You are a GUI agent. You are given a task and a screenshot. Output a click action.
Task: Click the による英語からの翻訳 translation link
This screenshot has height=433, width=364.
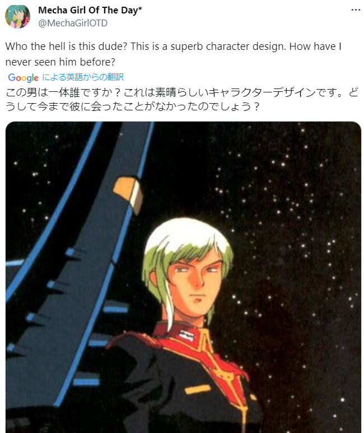[x=83, y=77]
